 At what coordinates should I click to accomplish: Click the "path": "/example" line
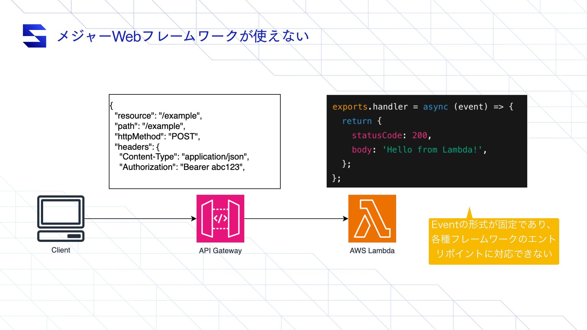click(x=150, y=126)
